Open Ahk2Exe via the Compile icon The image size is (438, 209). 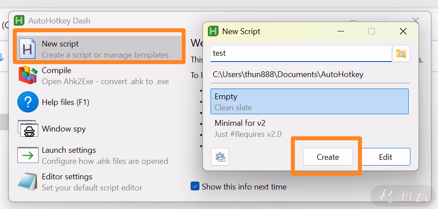28,75
